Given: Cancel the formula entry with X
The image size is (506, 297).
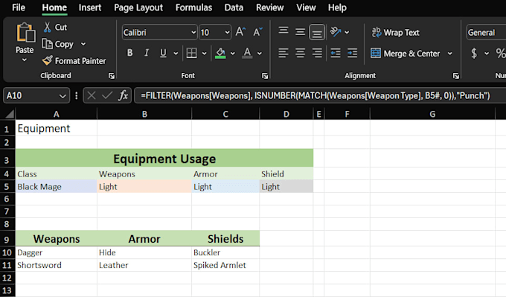Looking at the screenshot, I should click(x=92, y=95).
